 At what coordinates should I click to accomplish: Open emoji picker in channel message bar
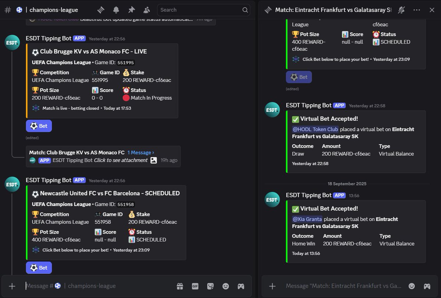tap(226, 286)
